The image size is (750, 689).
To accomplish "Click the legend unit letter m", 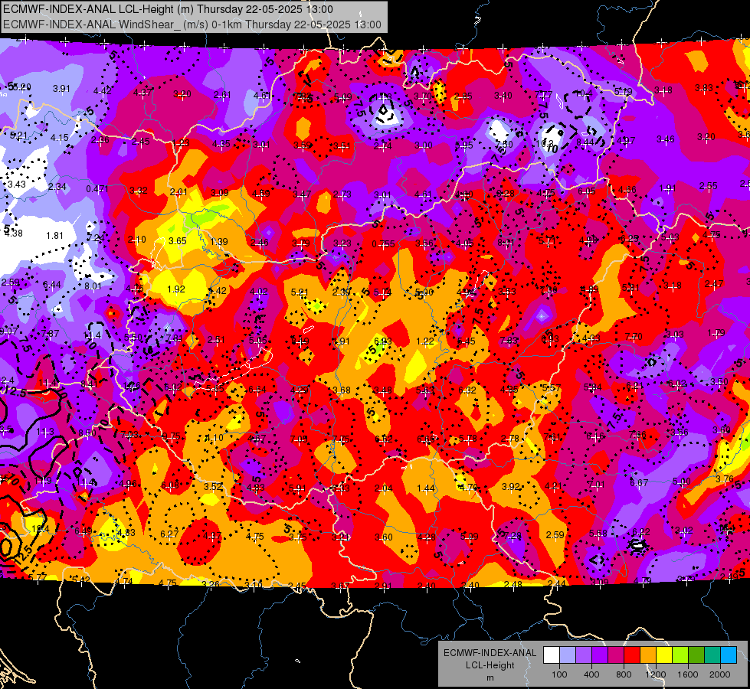I will (490, 678).
